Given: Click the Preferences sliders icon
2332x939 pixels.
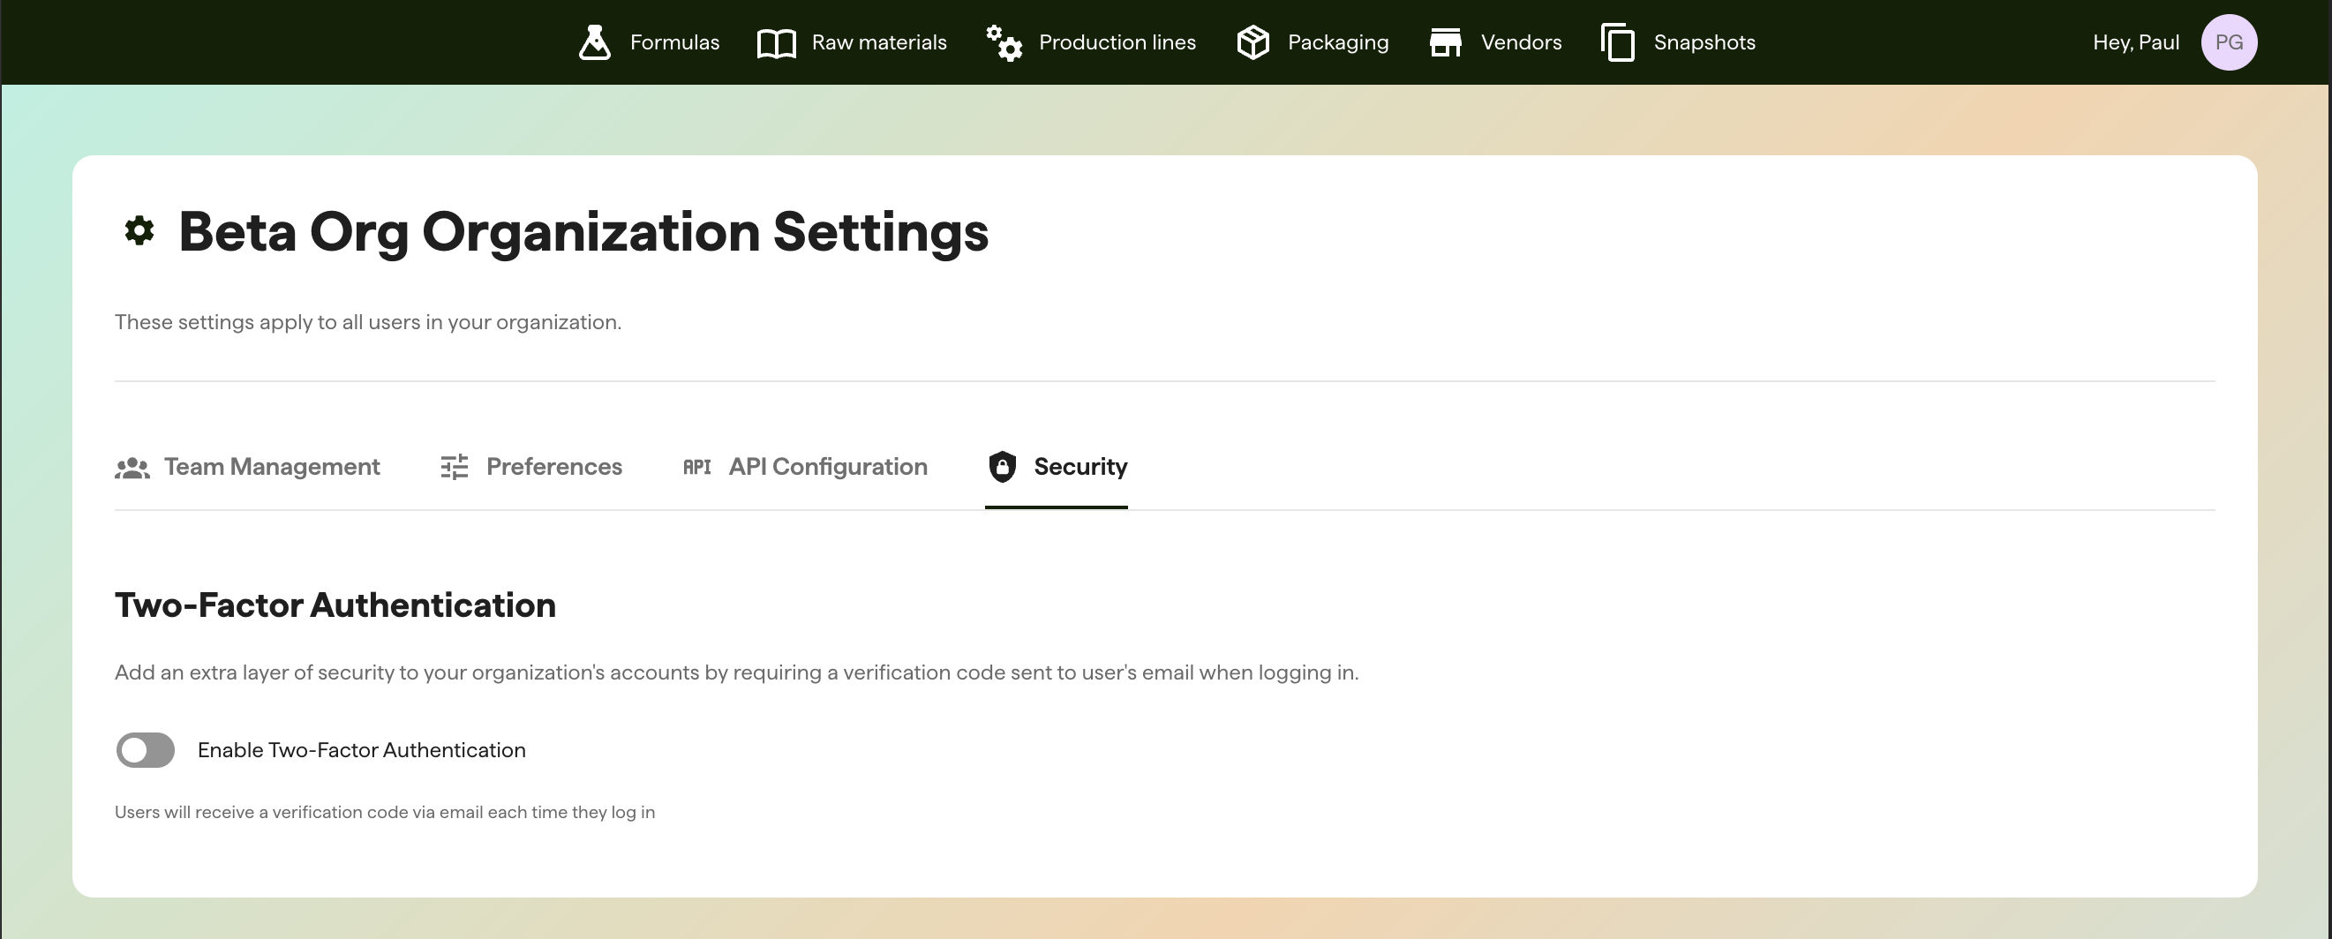Looking at the screenshot, I should click(x=454, y=466).
